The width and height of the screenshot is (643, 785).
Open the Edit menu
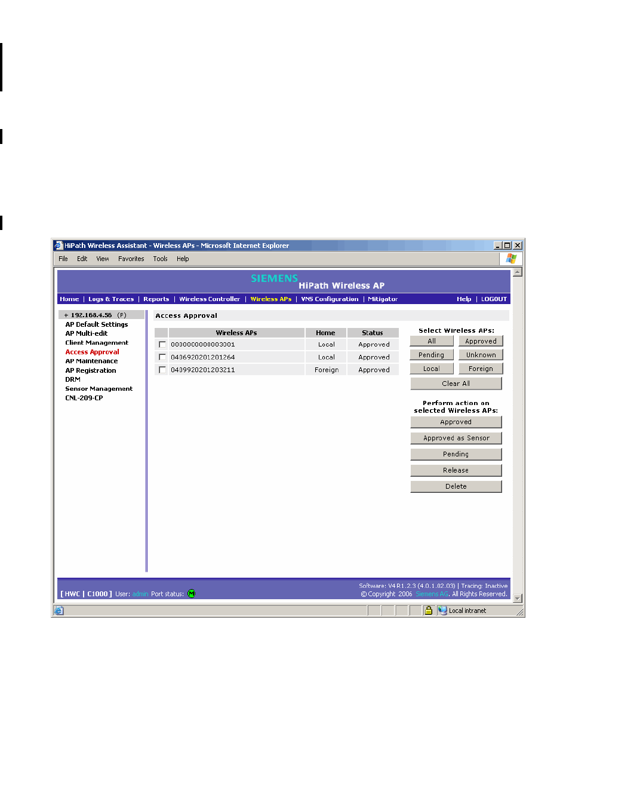(82, 259)
